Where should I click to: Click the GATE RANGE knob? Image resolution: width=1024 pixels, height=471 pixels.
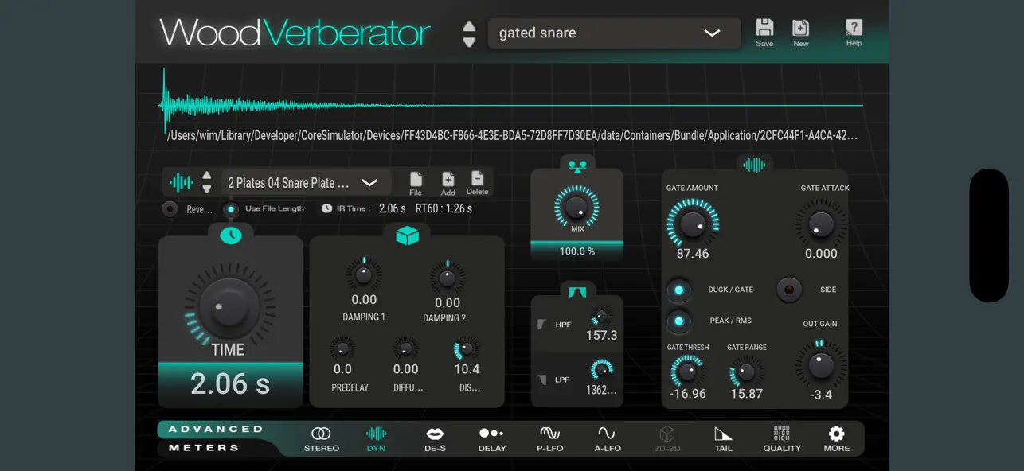coord(746,372)
